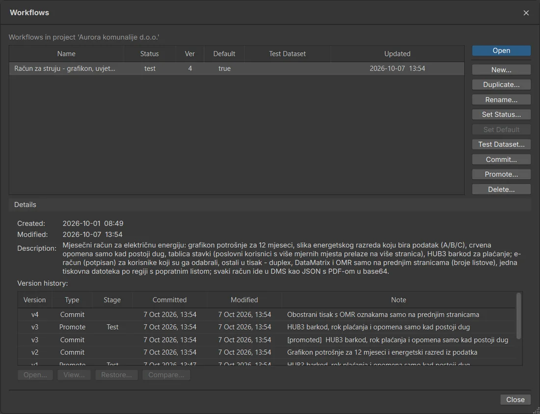
Task: Click the Ver column header
Action: [x=190, y=54]
